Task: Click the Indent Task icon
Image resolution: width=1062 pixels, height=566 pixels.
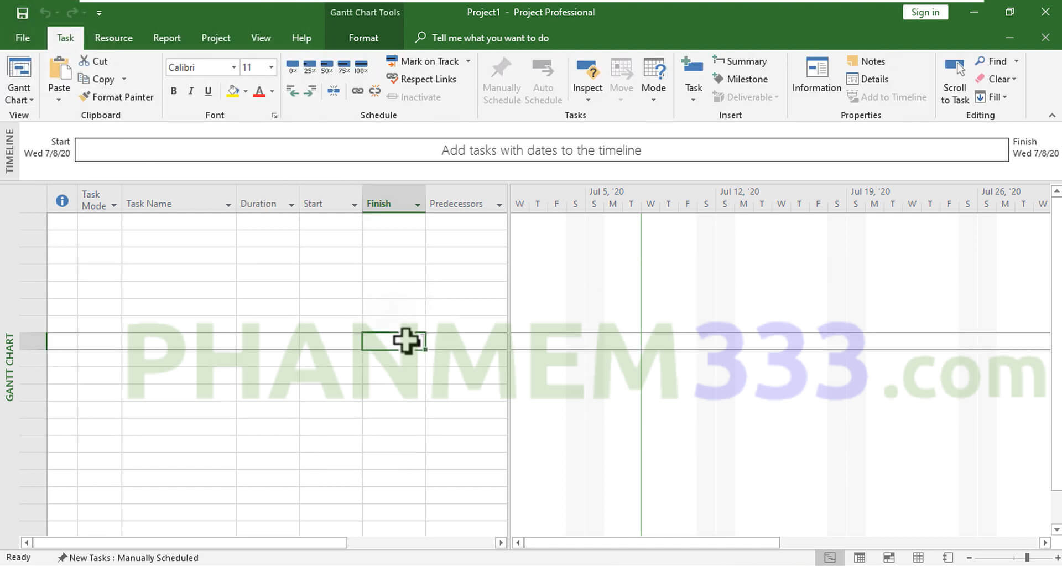Action: (x=310, y=91)
